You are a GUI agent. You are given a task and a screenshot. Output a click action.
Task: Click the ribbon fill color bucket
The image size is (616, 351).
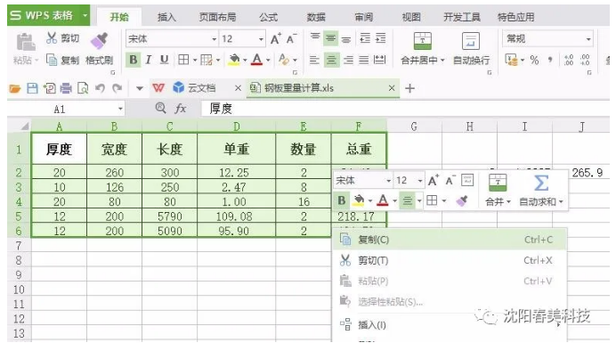[x=234, y=60]
